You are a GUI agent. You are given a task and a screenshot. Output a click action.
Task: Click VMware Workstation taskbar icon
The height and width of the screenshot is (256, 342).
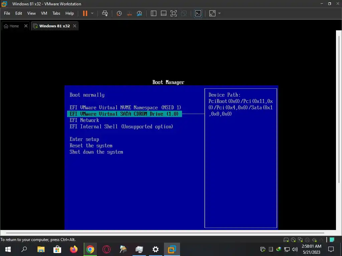[172, 249]
